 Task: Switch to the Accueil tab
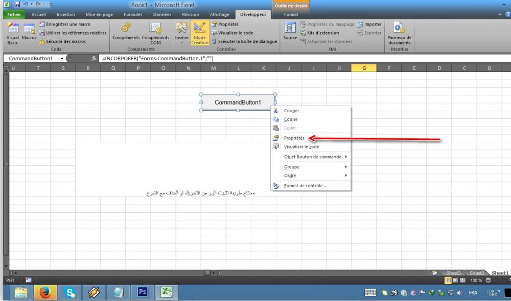[x=38, y=14]
